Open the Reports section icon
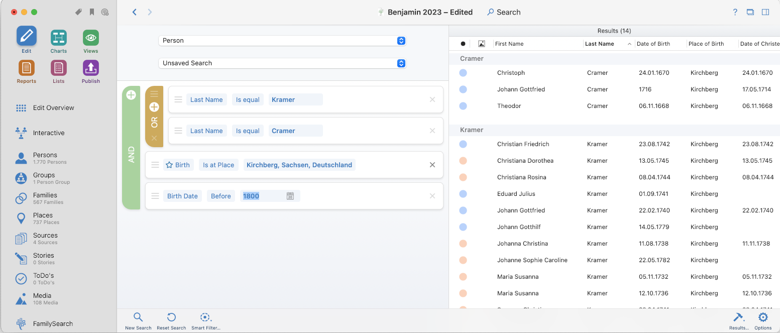 26,68
